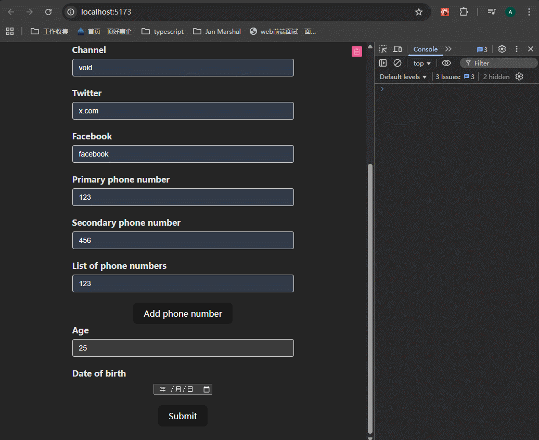Activate the inspect element picker tool
The image size is (539, 440).
383,49
